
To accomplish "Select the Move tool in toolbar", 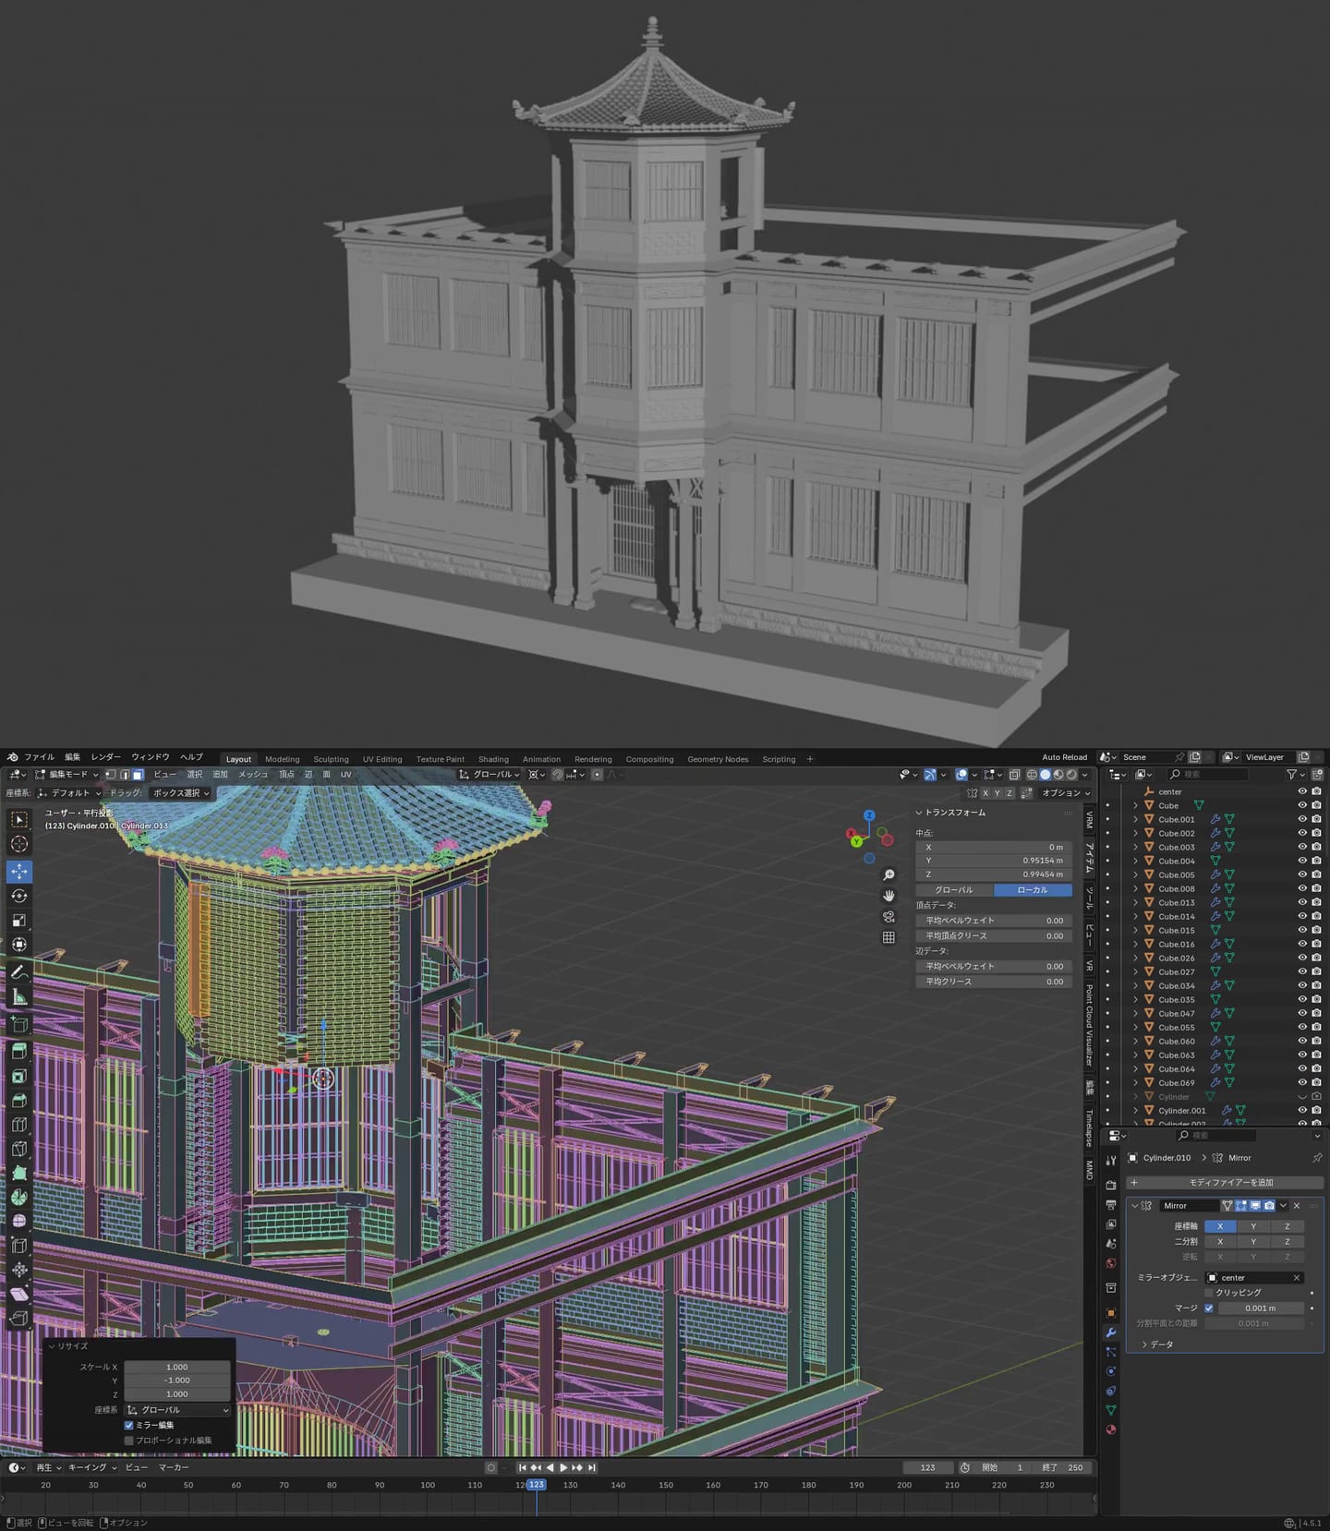I will coord(19,871).
